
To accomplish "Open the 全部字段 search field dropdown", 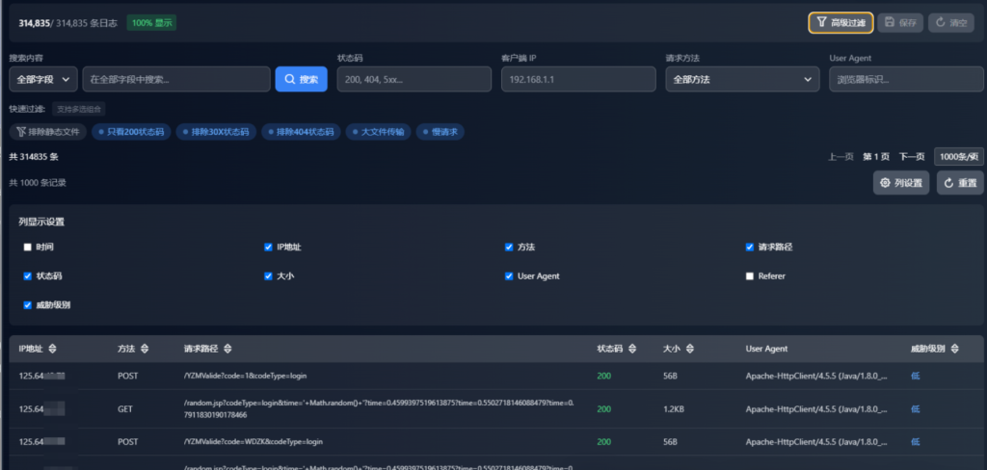I will point(42,79).
